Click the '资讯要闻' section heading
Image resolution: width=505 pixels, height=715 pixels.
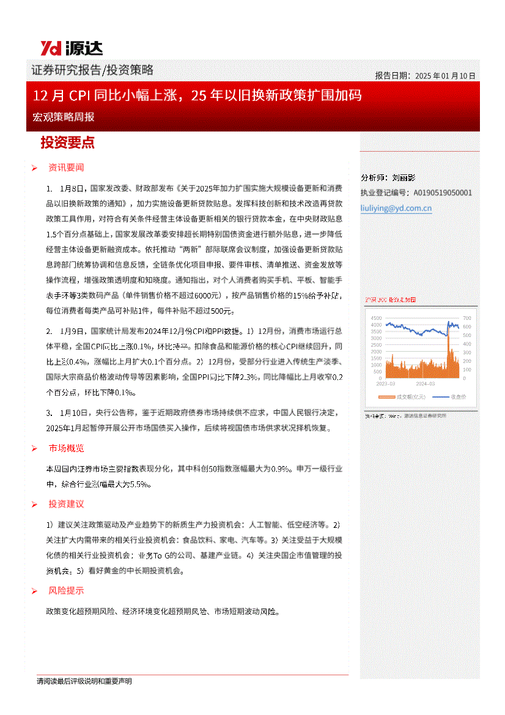(x=66, y=168)
